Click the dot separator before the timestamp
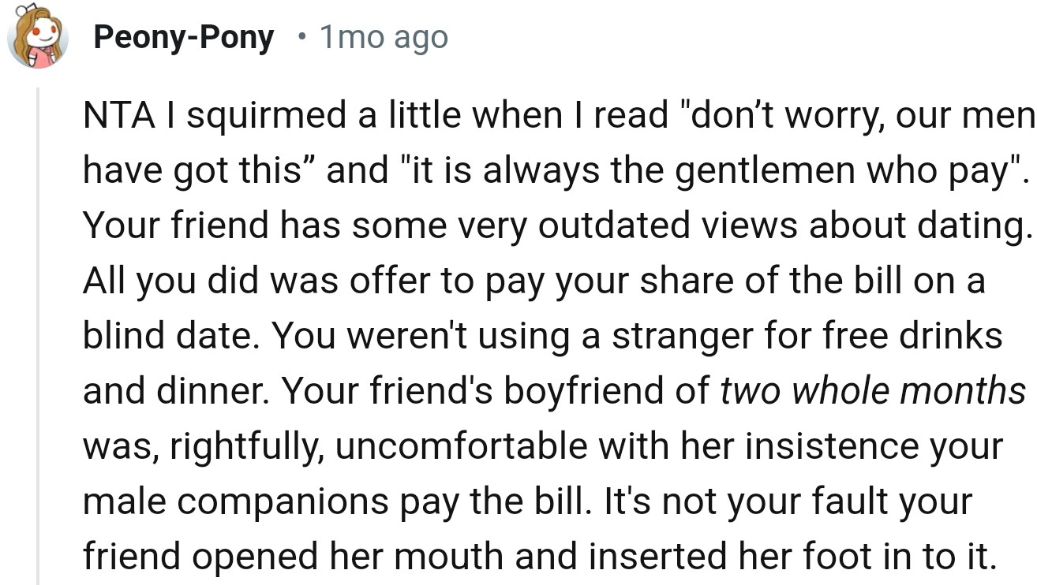 [302, 37]
